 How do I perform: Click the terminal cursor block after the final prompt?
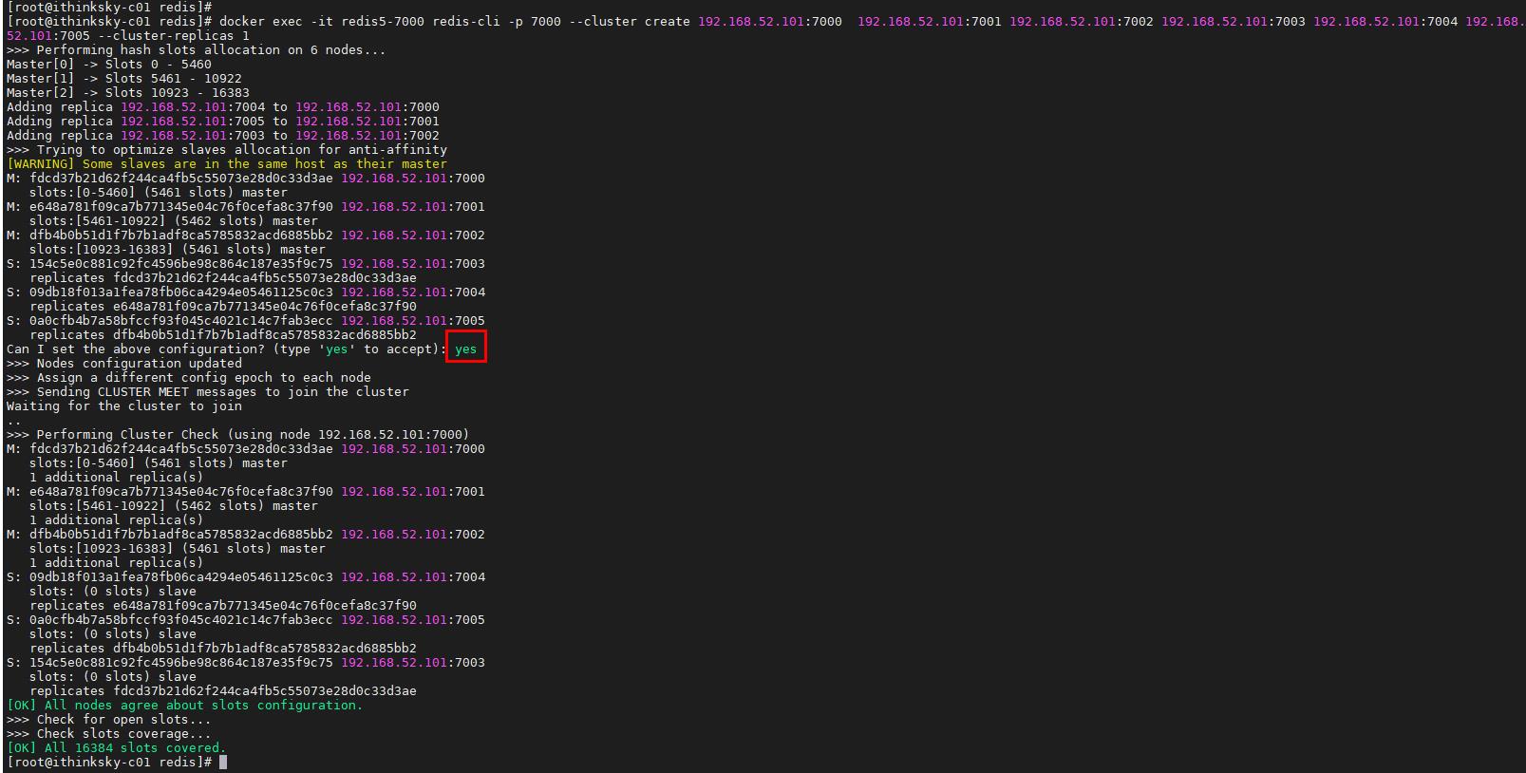coord(223,762)
